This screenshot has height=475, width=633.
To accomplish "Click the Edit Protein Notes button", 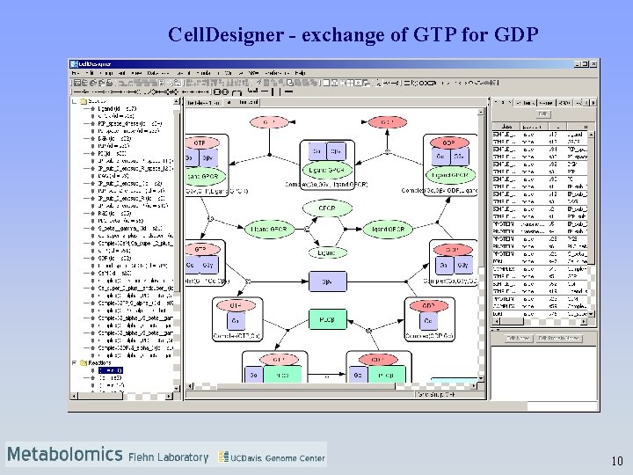I will (x=559, y=338).
